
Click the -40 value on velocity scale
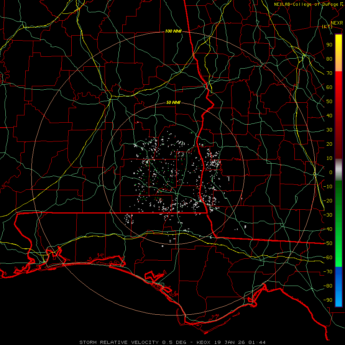328,229
